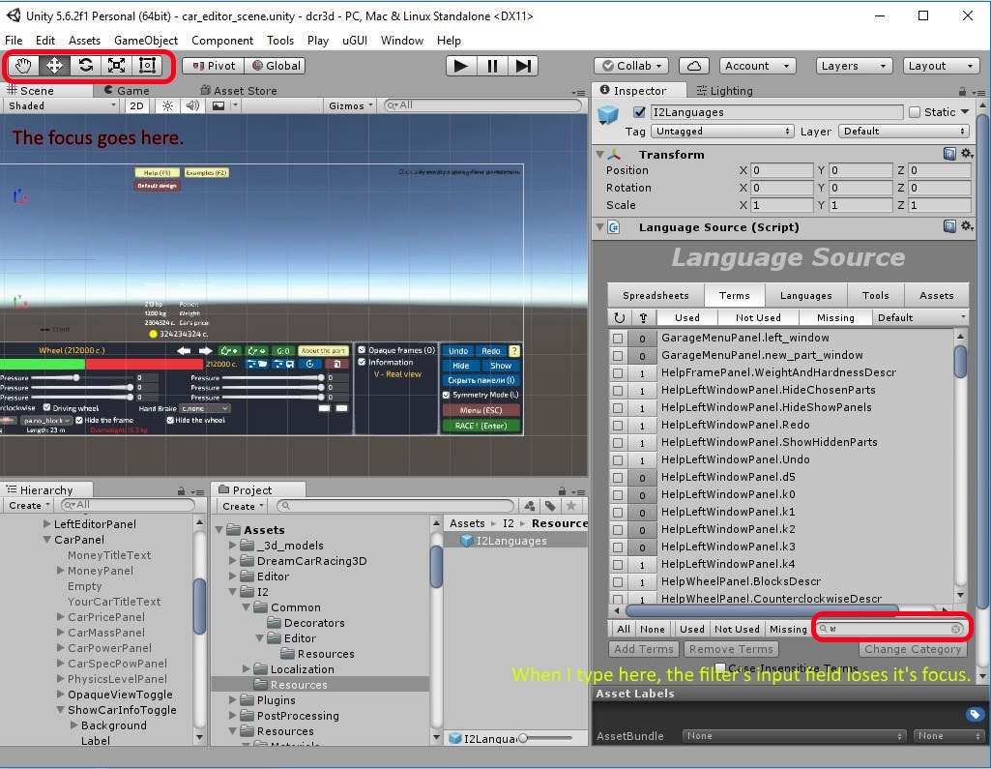Image resolution: width=991 pixels, height=769 pixels.
Task: Open the Collab button
Action: click(631, 66)
